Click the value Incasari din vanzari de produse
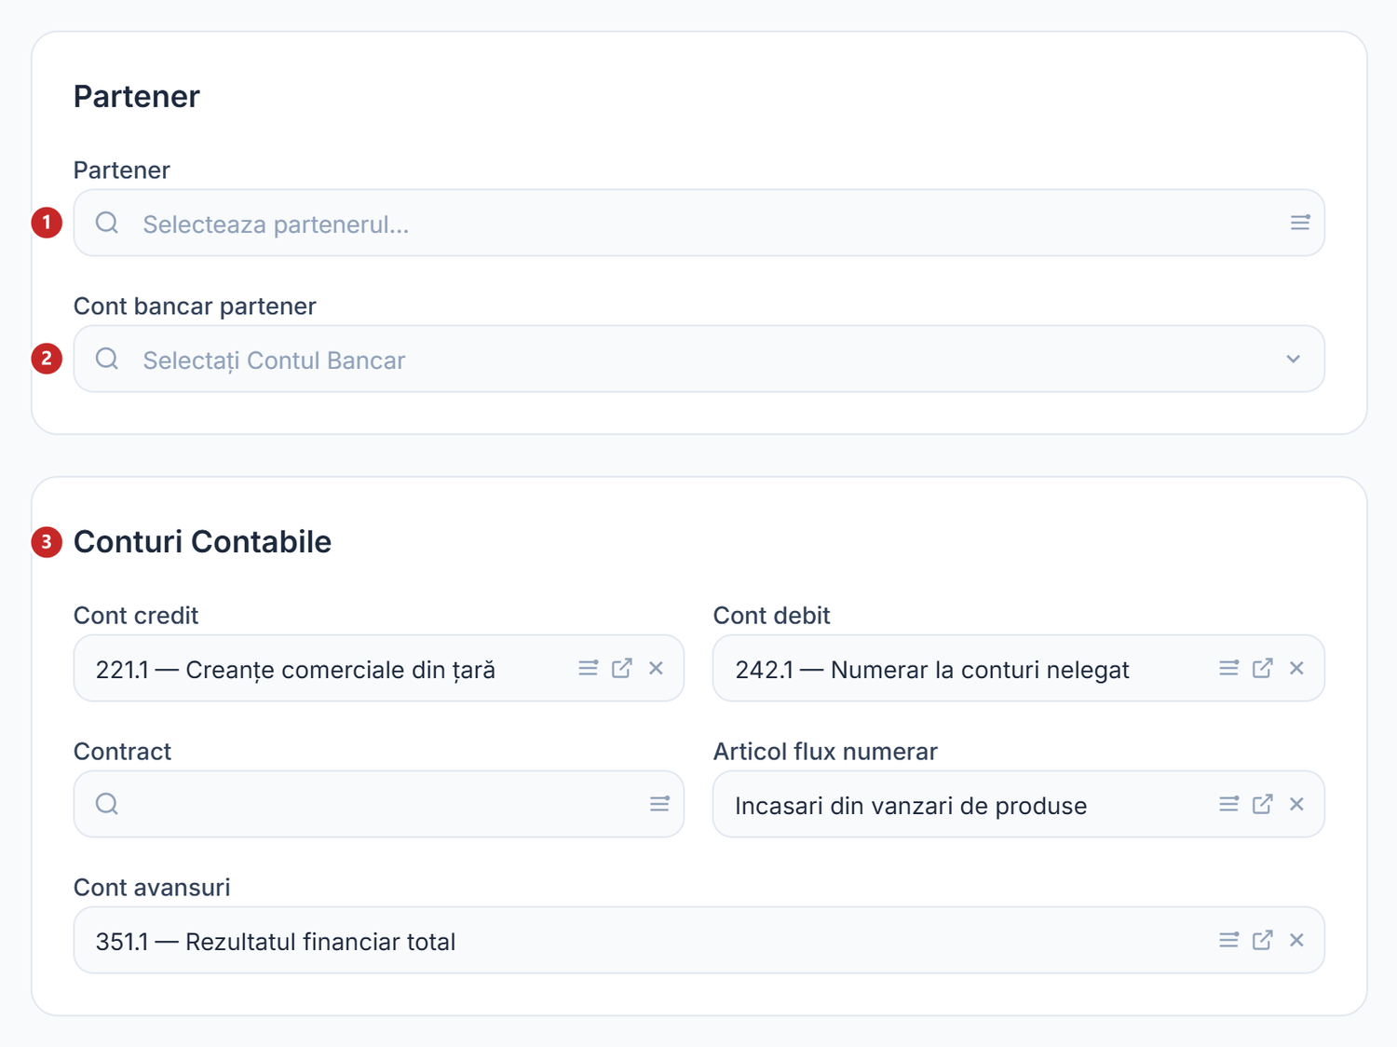Screen dimensions: 1397x1047 click(x=911, y=806)
